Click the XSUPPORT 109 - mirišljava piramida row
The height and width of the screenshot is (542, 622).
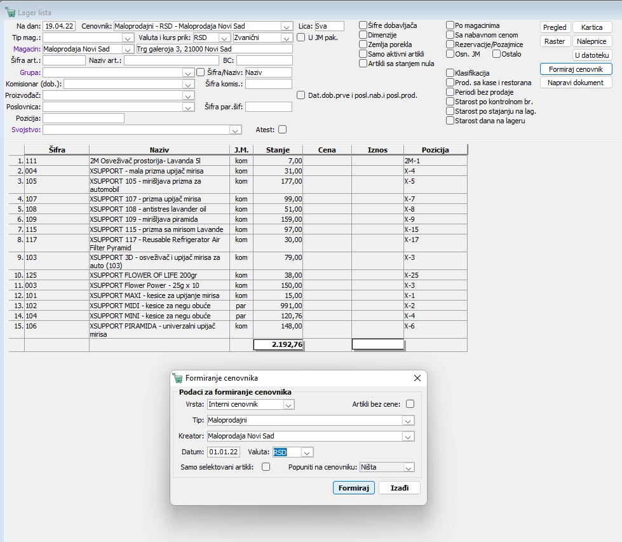(x=238, y=219)
